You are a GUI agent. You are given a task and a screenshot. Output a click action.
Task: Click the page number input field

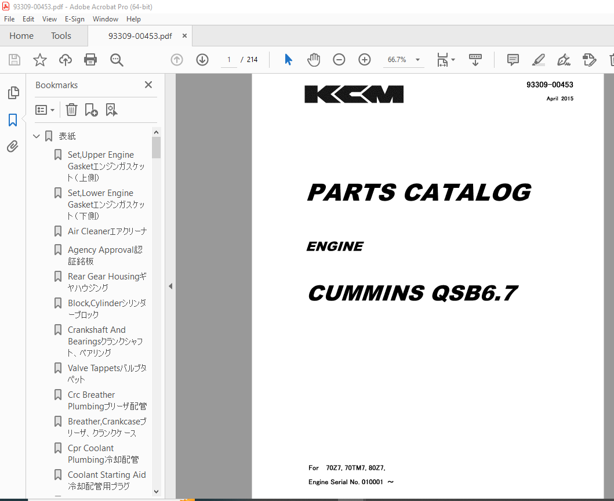pyautogui.click(x=228, y=60)
